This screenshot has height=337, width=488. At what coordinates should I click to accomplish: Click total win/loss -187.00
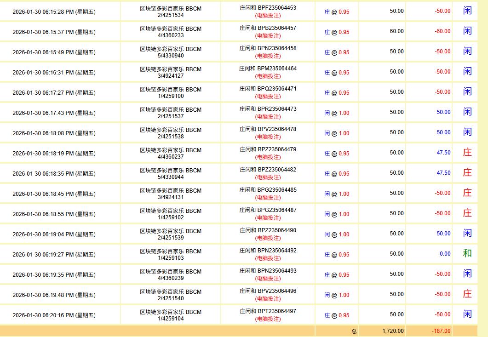click(441, 331)
